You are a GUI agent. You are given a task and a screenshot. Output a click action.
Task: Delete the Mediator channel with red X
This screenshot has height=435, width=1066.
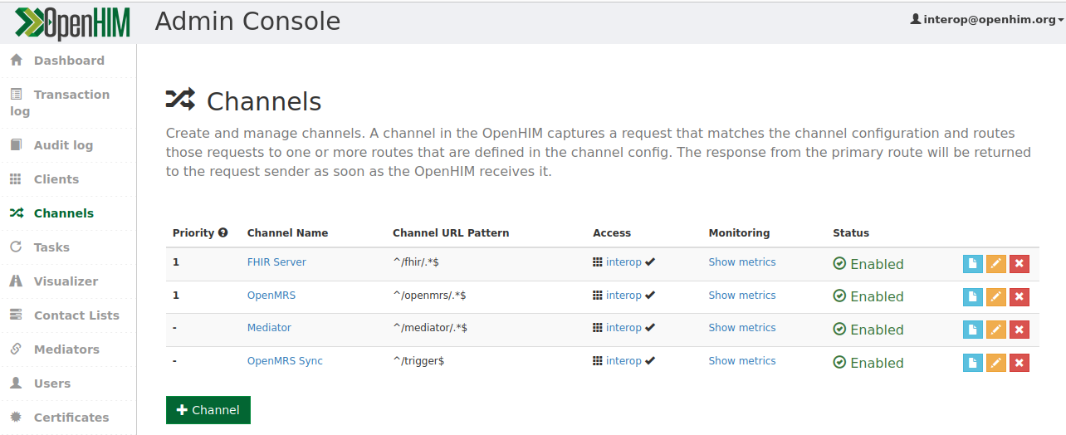(1020, 330)
